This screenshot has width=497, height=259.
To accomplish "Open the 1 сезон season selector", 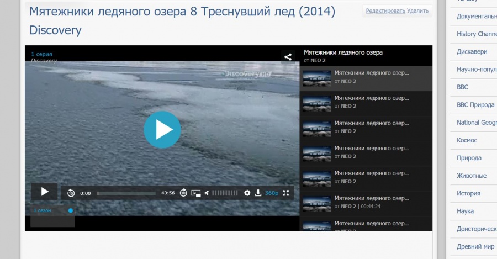I will point(52,210).
